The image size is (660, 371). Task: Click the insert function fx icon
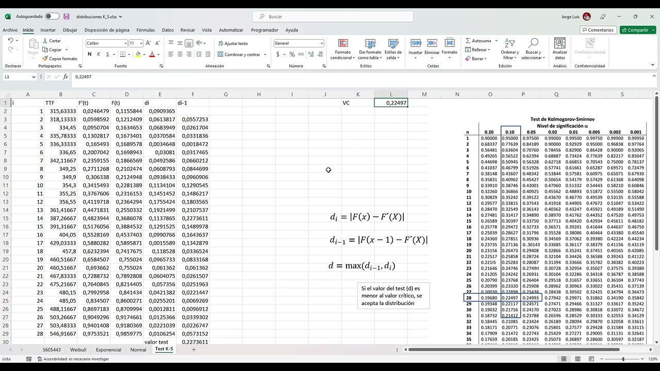(65, 77)
